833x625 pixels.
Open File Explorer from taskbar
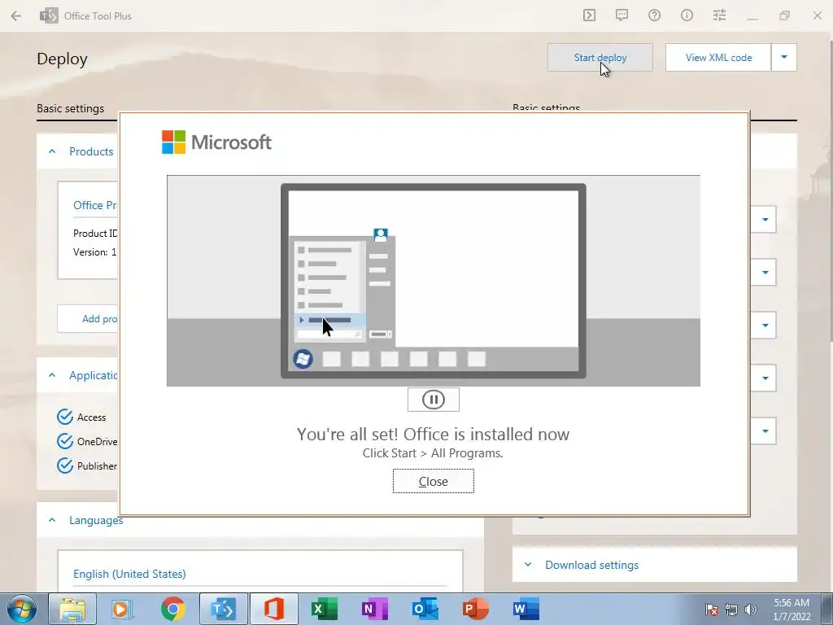pos(72,609)
